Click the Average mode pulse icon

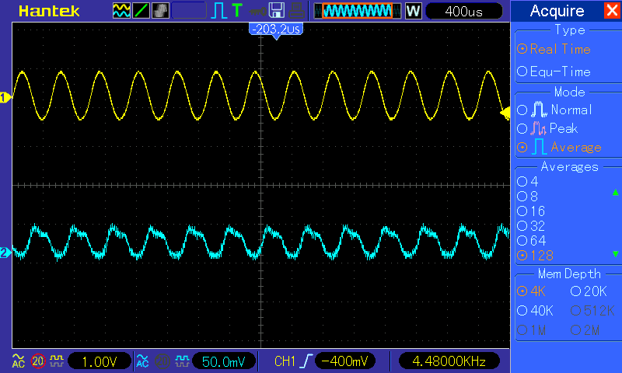(x=539, y=147)
